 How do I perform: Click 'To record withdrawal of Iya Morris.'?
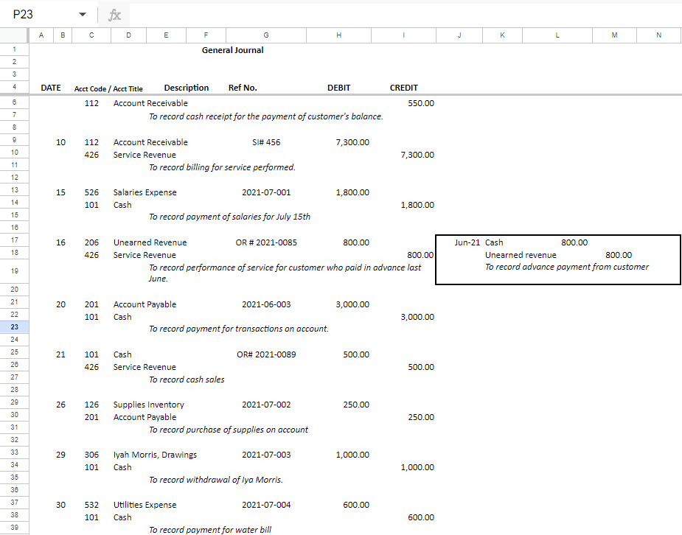(216, 480)
